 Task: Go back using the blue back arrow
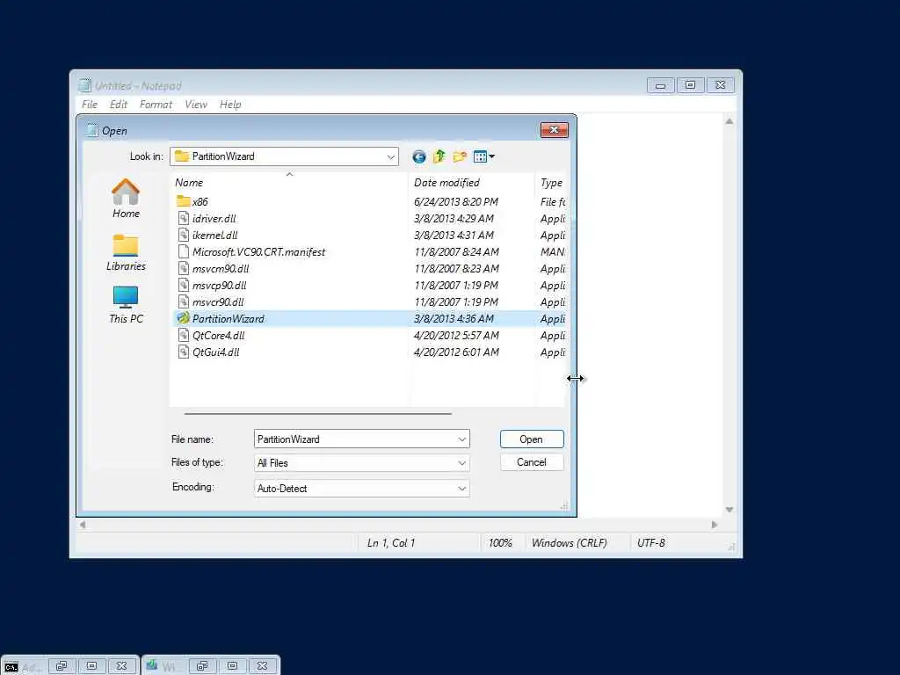[x=419, y=156]
